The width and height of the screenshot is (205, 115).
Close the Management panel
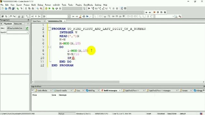pos(29,20)
